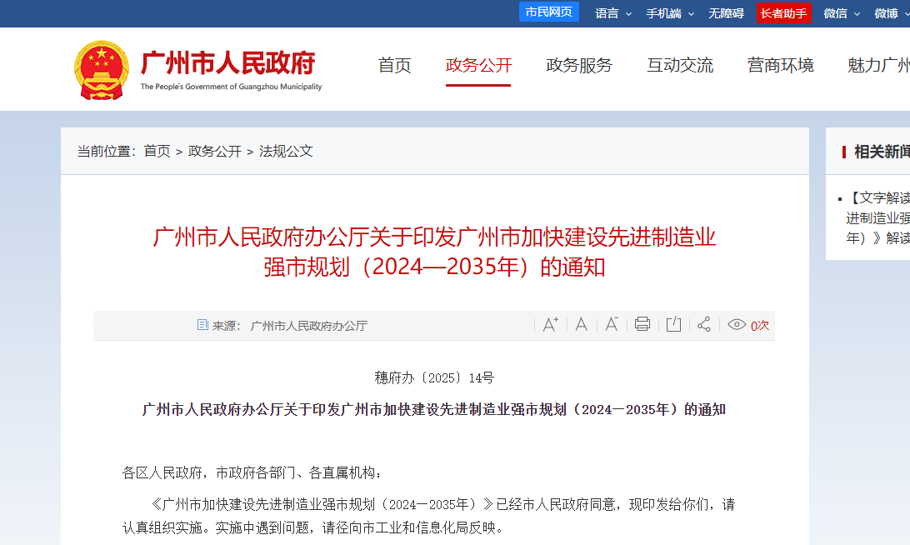Click the document source icon beside 来源
This screenshot has height=545, width=910.
202,325
